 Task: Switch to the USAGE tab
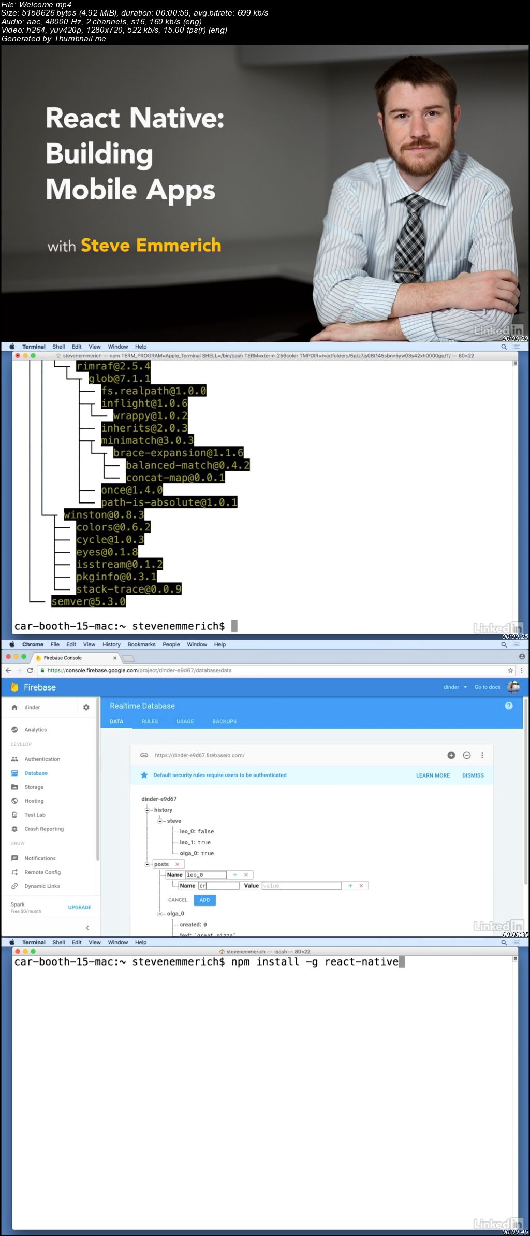(x=185, y=721)
